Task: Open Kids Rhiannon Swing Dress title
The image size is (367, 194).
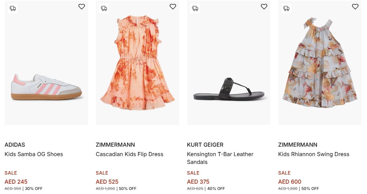Action: tap(314, 154)
